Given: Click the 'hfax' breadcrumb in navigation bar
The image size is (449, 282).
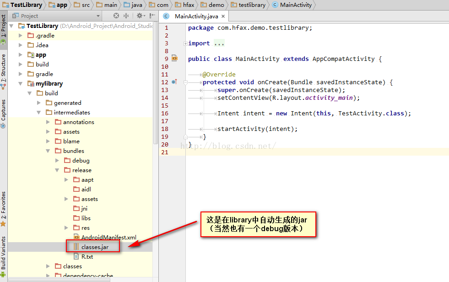Looking at the screenshot, I should (185, 5).
